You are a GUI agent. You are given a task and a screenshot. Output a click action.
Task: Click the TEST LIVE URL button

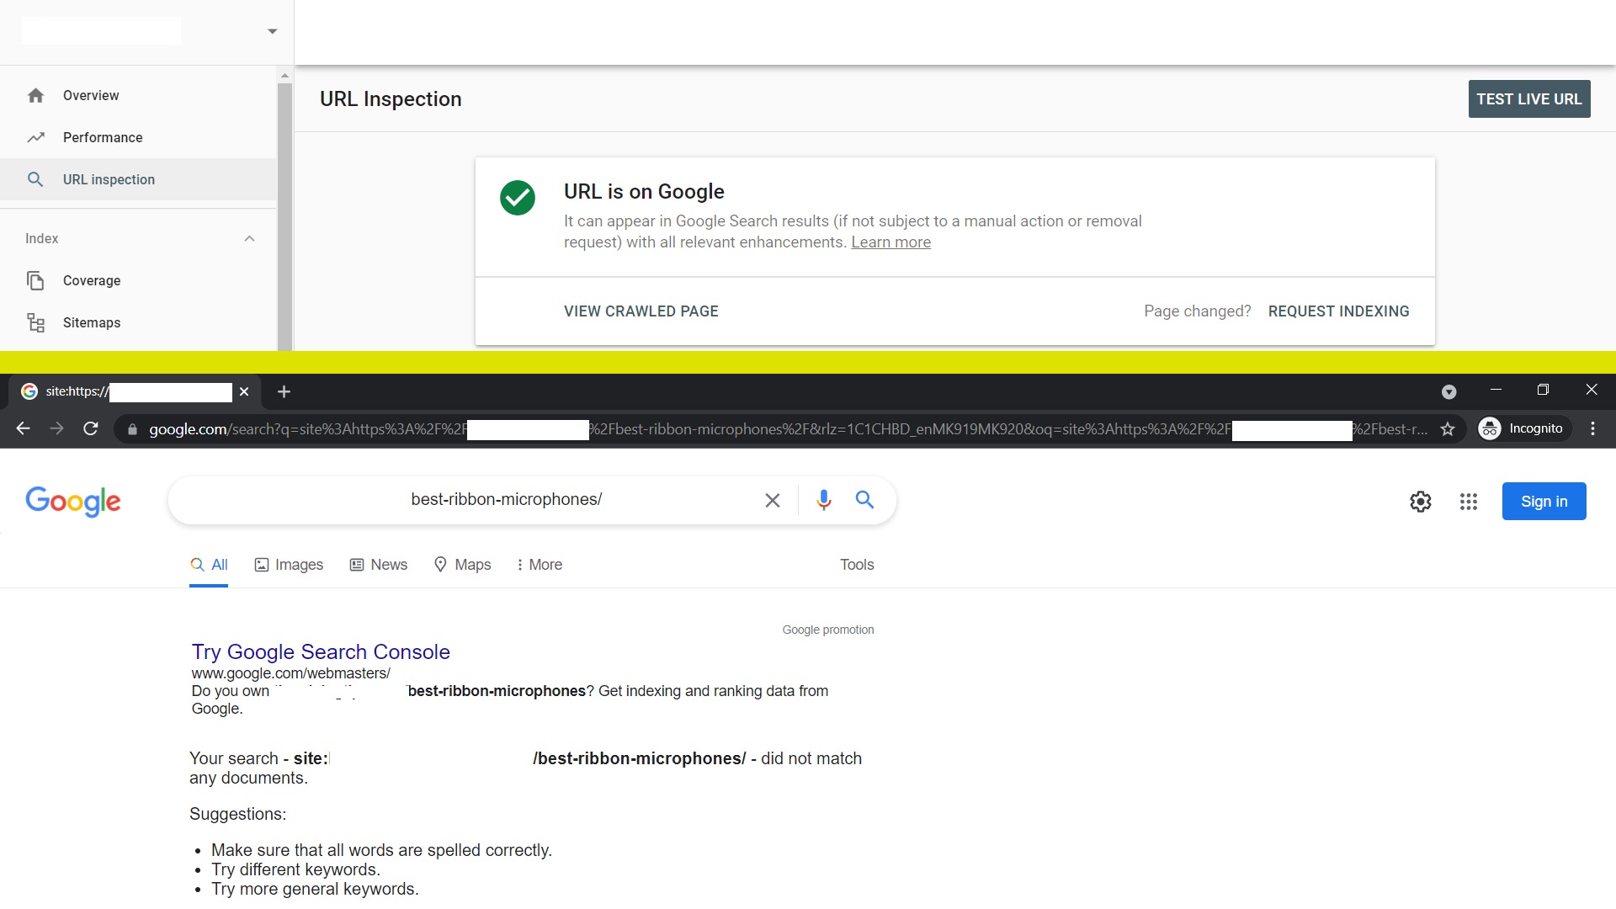pos(1529,99)
